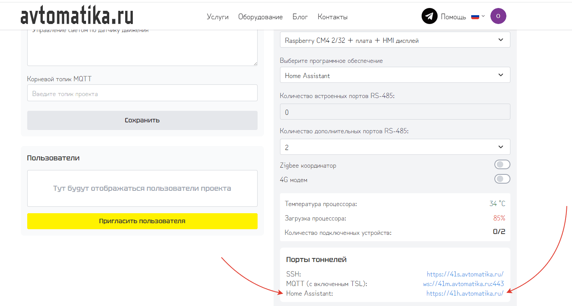
Task: Enable the 4G модем toggle
Action: [502, 179]
